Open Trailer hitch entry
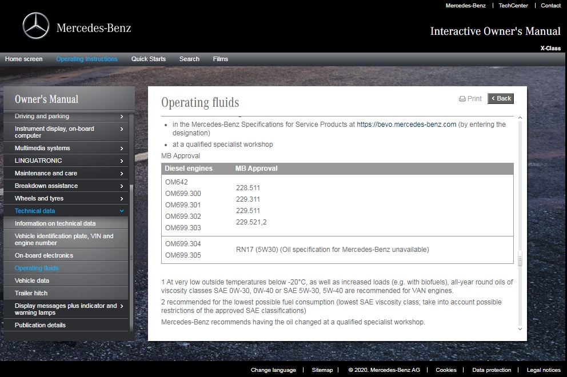 [x=66, y=293]
